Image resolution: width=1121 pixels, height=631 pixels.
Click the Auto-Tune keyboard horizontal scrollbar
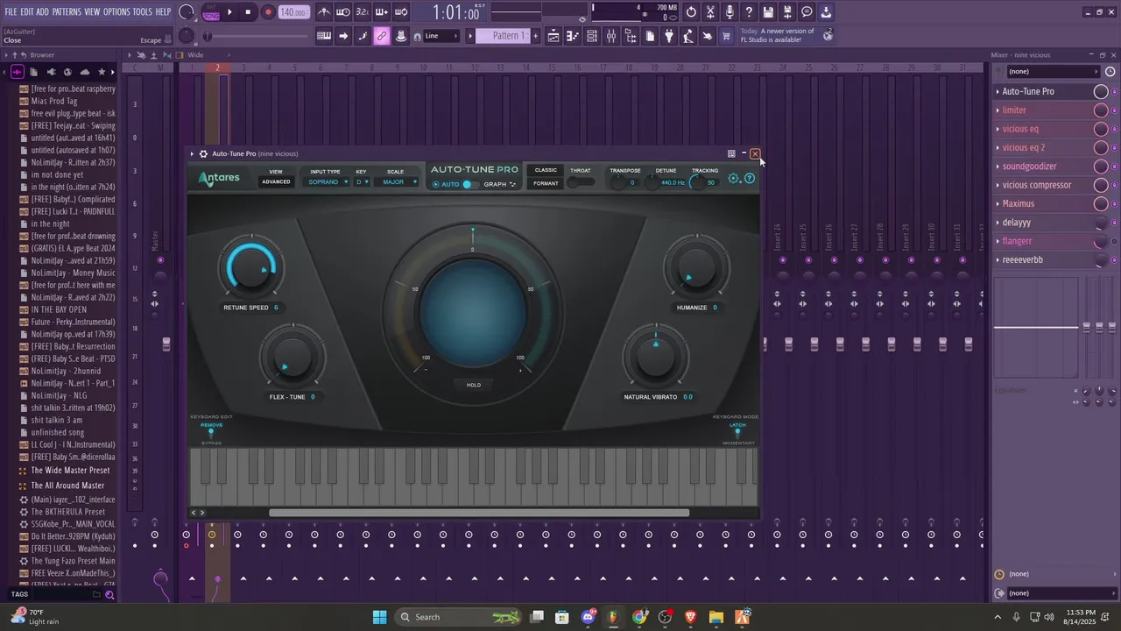[479, 514]
